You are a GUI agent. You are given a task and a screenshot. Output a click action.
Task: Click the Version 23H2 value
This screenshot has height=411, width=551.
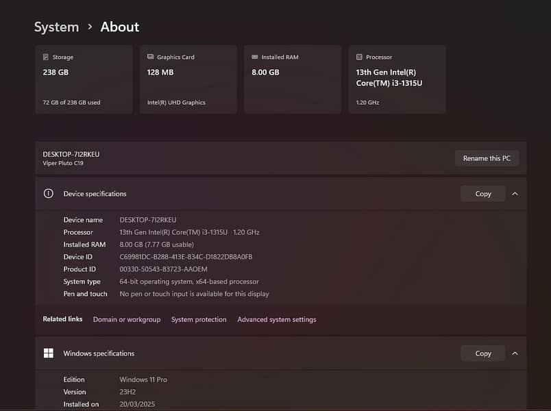(x=127, y=392)
